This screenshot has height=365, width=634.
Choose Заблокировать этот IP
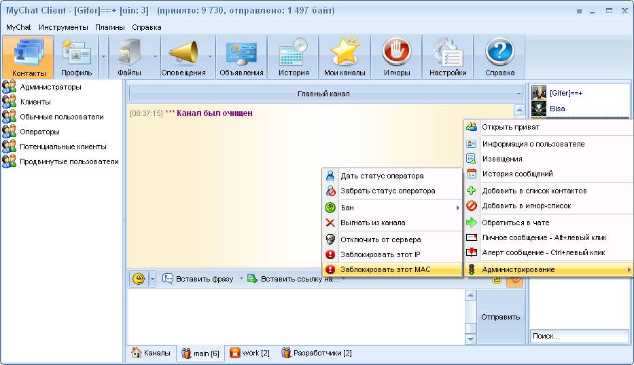(392, 254)
